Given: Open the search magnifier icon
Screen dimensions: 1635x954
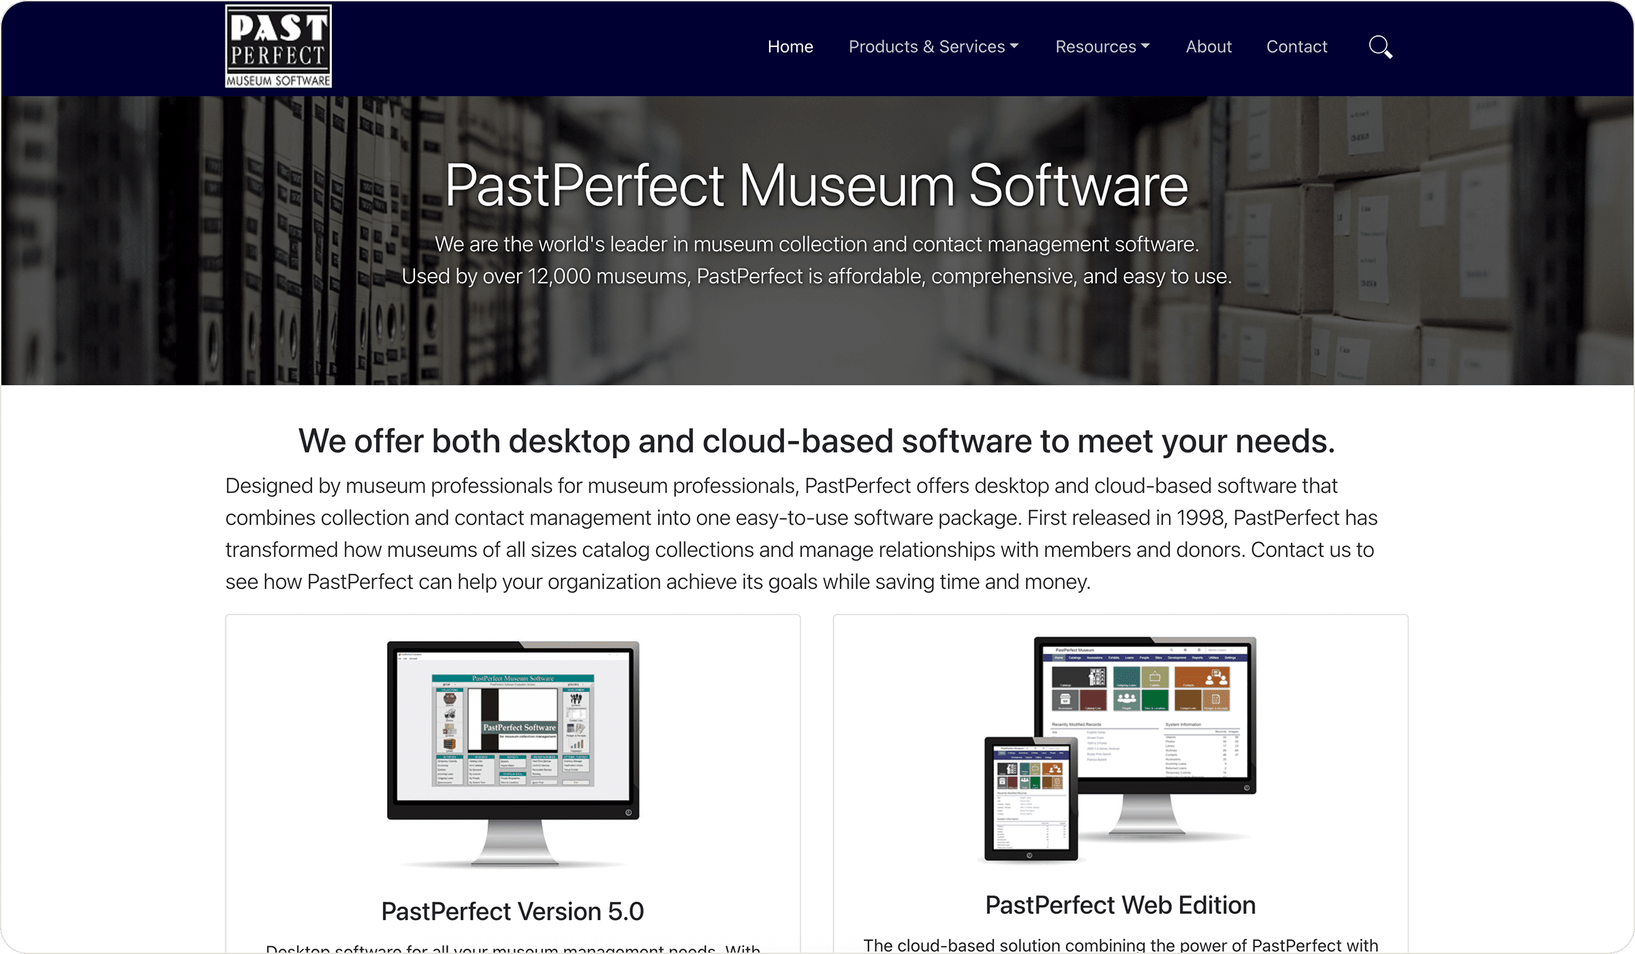Looking at the screenshot, I should coord(1380,47).
